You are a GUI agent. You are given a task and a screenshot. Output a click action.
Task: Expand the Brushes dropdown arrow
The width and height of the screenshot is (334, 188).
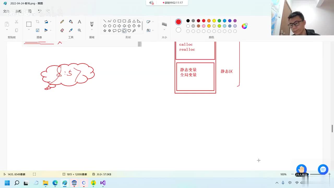[92, 30]
